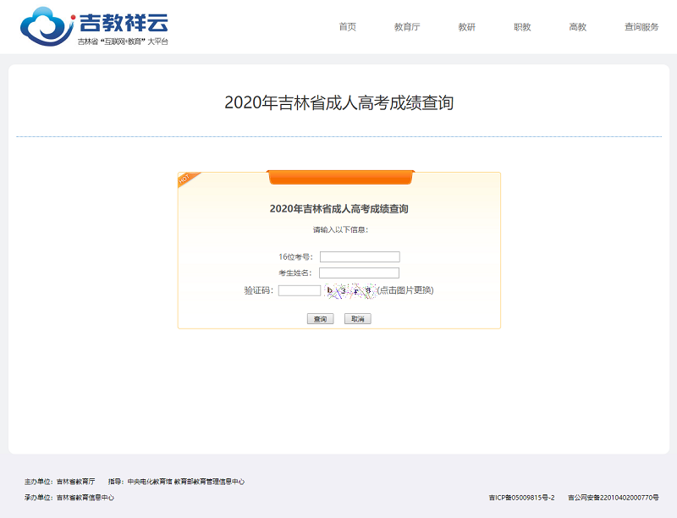This screenshot has height=518, width=677.
Task: Click the 吉教祥云 cloud logo
Action: pyautogui.click(x=94, y=27)
